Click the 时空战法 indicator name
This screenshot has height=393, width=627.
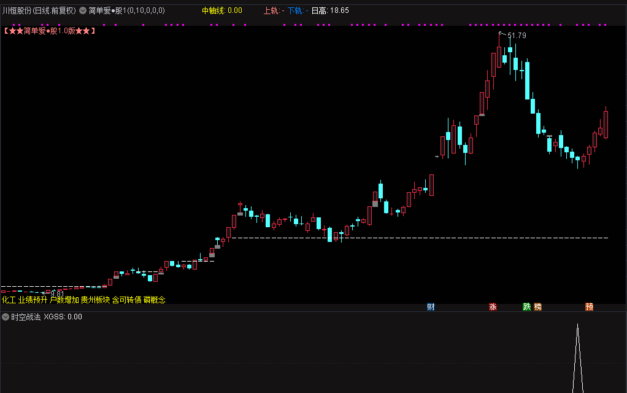26,317
